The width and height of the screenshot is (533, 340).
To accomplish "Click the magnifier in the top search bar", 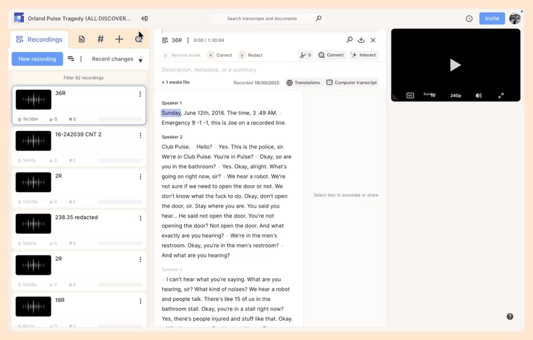I will [318, 19].
